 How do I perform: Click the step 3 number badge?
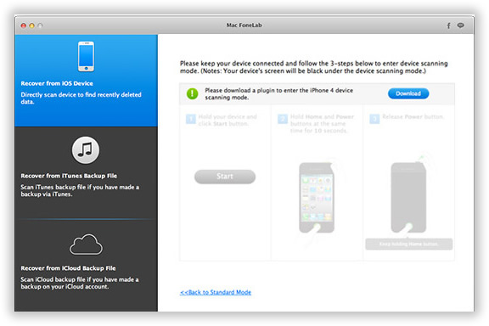coord(374,119)
